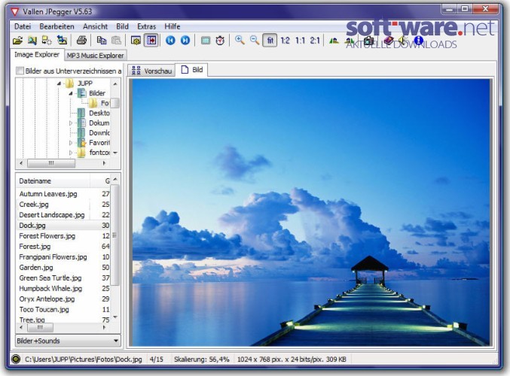Expand the Dokum folder node
The height and width of the screenshot is (376, 510).
71,123
